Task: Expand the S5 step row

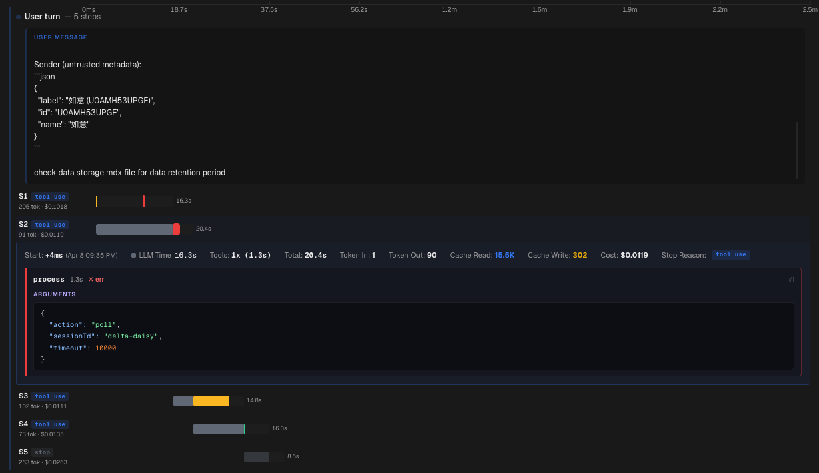Action: tap(414, 457)
